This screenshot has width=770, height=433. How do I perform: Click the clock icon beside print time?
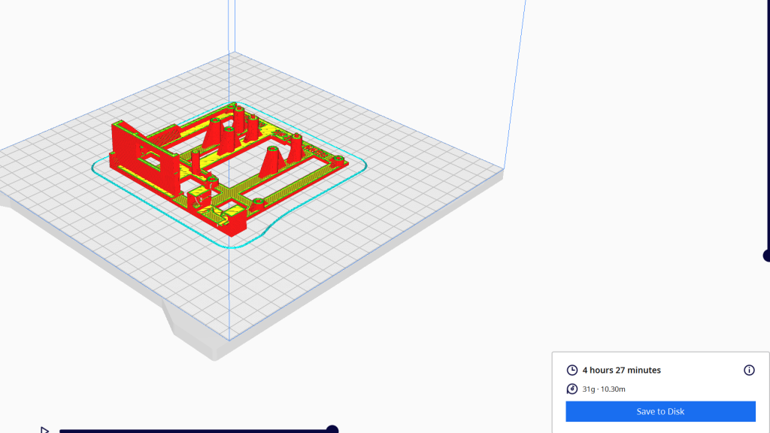572,370
